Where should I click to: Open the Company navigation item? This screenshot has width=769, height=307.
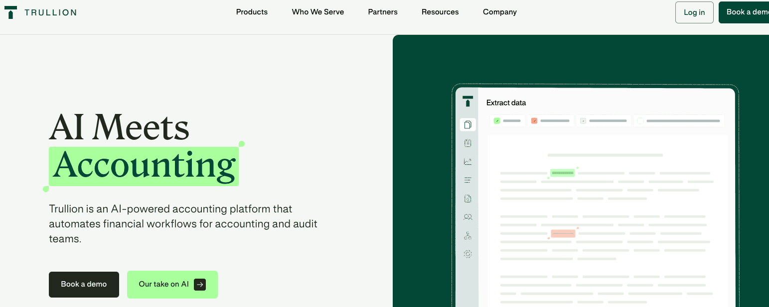point(500,12)
